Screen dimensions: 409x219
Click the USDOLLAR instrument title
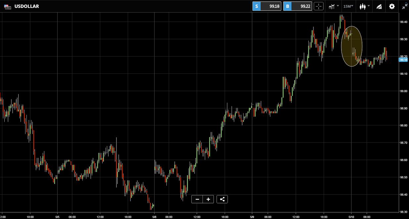27,6
